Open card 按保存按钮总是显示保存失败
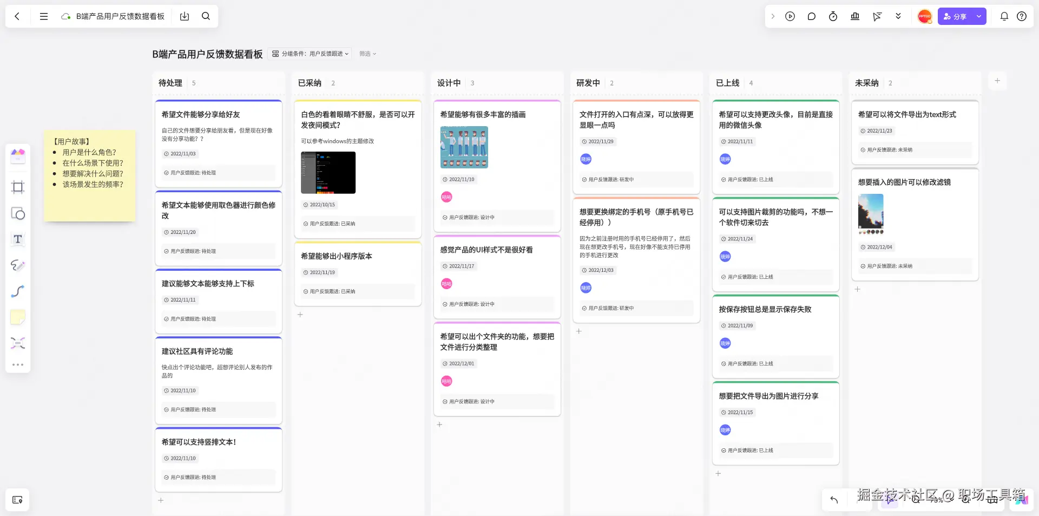The image size is (1039, 516). click(x=776, y=336)
